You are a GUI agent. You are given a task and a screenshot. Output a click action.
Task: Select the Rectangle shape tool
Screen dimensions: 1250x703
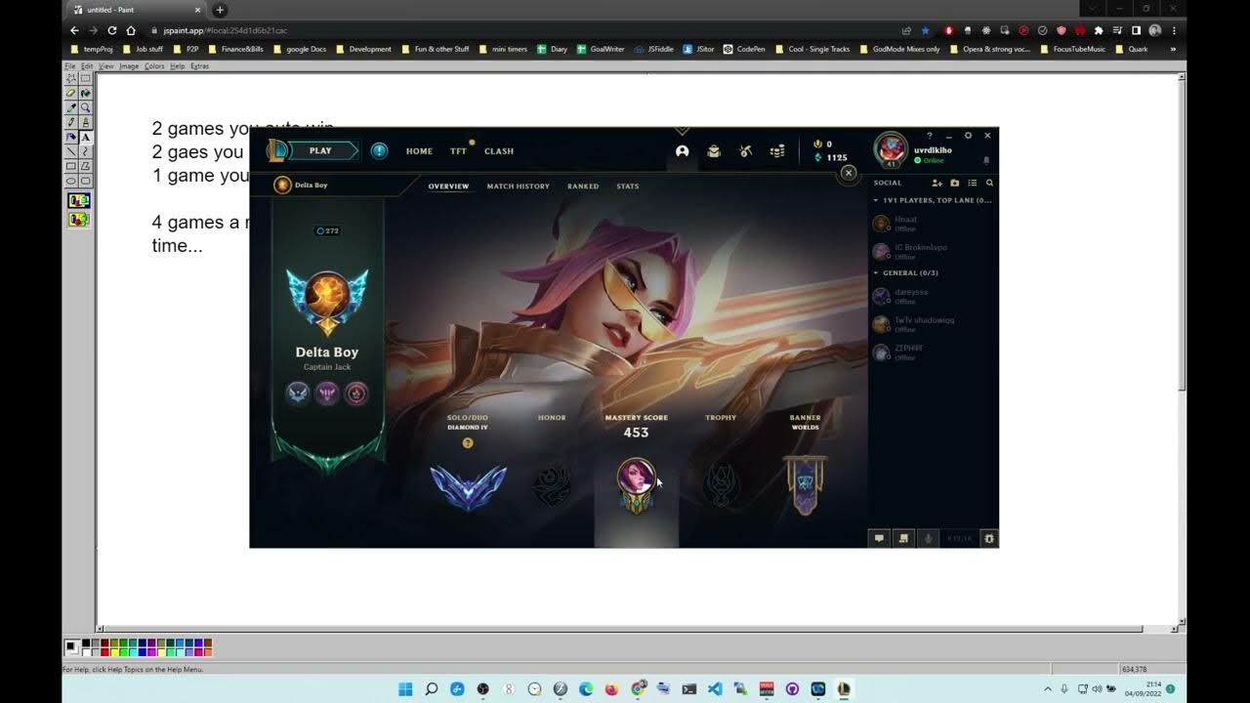pos(71,166)
